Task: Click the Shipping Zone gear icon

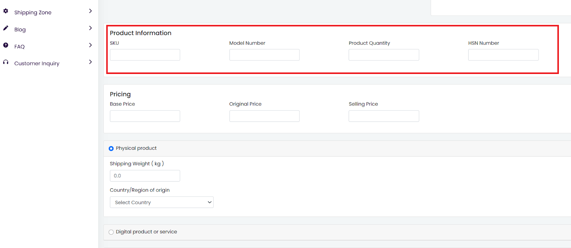Action: pyautogui.click(x=6, y=11)
